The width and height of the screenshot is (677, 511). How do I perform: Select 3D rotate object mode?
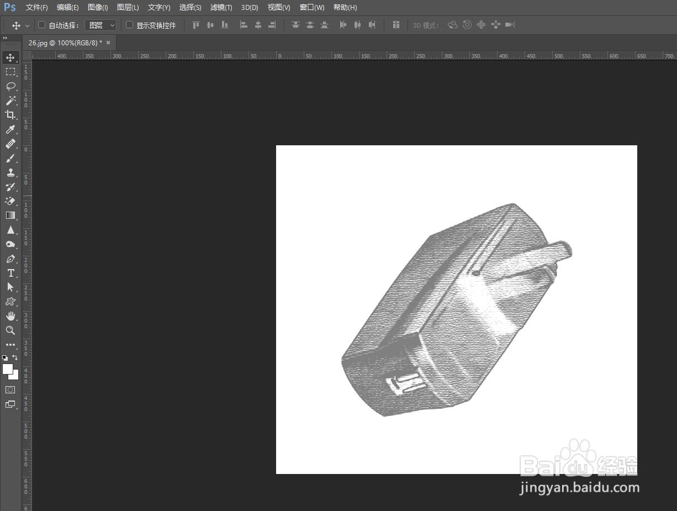pos(453,25)
